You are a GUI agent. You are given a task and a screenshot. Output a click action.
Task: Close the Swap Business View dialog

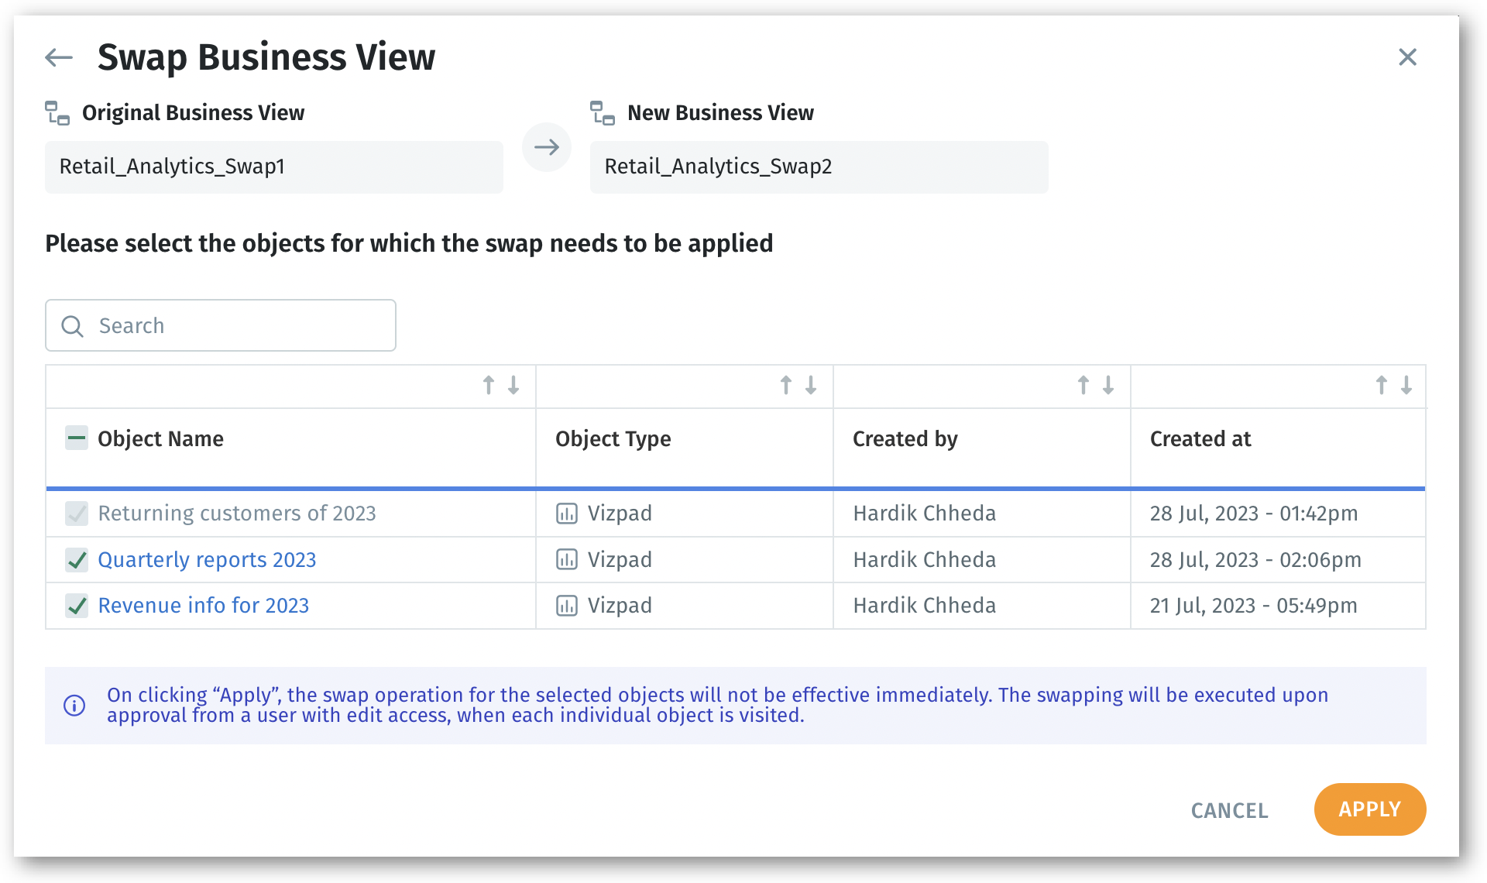pos(1407,57)
